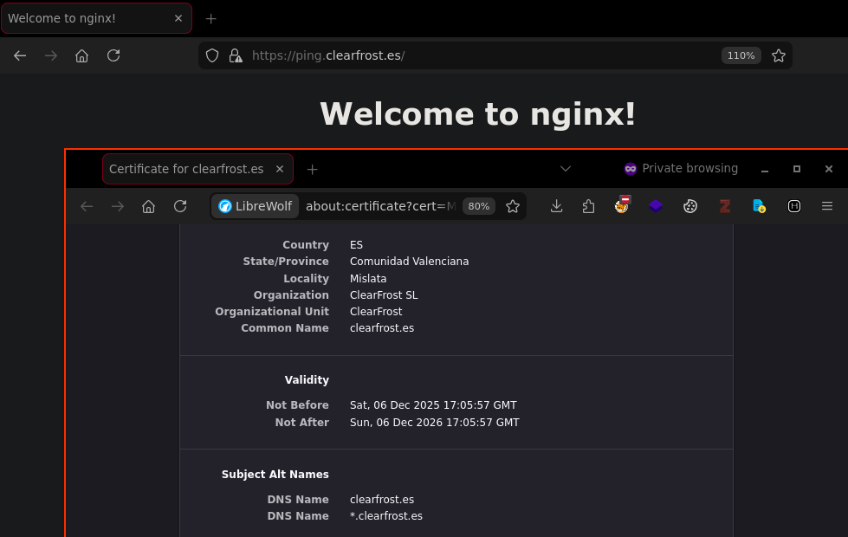Open the cookie manager extension icon
Image resolution: width=848 pixels, height=537 pixels.
tap(690, 206)
